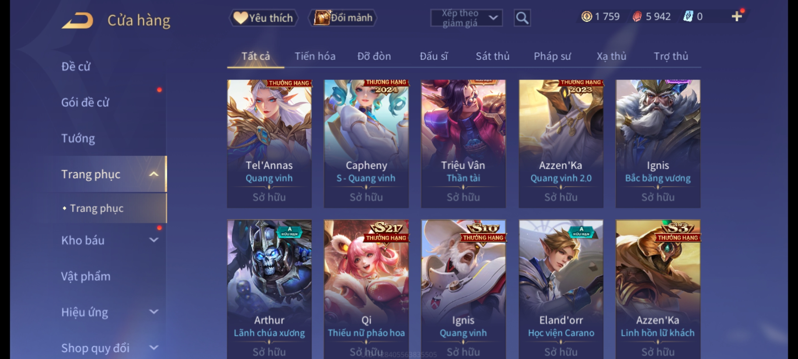The image size is (798, 359).
Task: Click the plus icon to add currency
Action: point(737,16)
